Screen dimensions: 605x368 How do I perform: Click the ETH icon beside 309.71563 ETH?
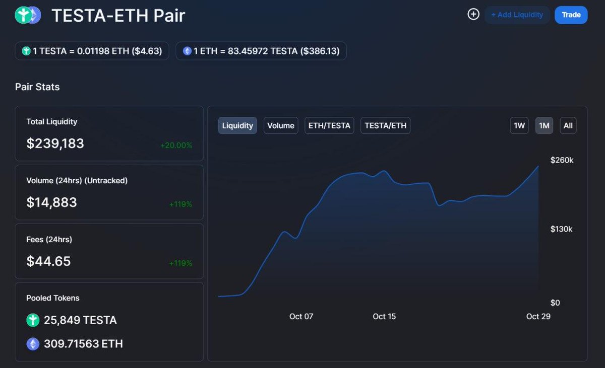33,343
